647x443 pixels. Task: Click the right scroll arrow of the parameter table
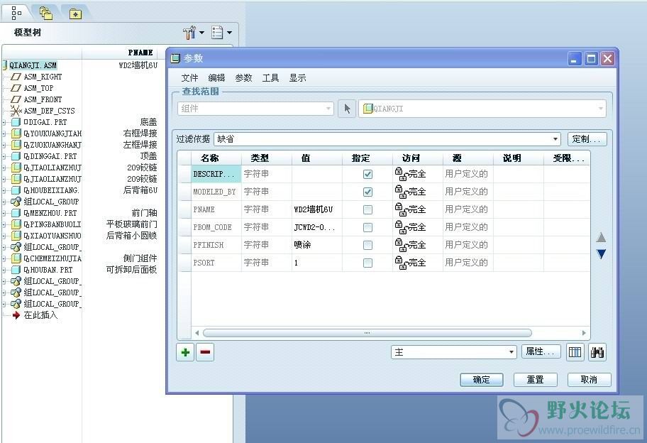(584, 333)
